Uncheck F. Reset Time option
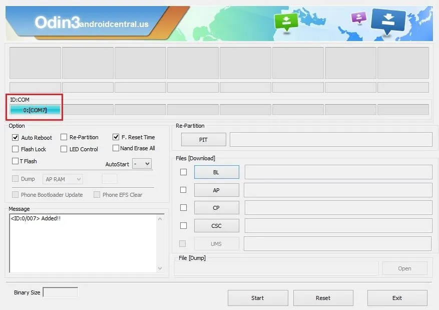439x310 pixels. coord(116,137)
